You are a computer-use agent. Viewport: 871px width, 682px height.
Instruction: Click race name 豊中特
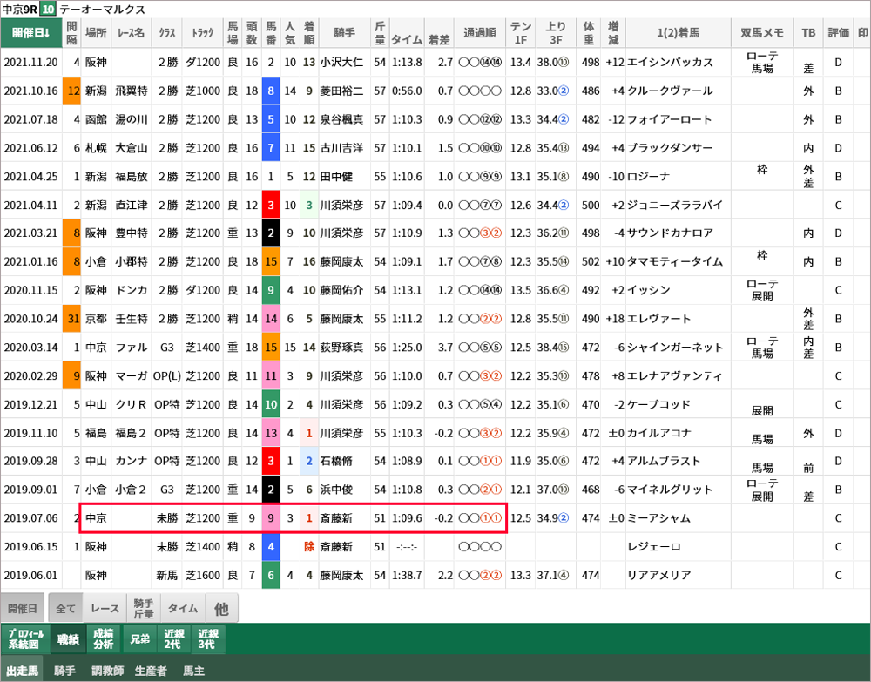132,233
